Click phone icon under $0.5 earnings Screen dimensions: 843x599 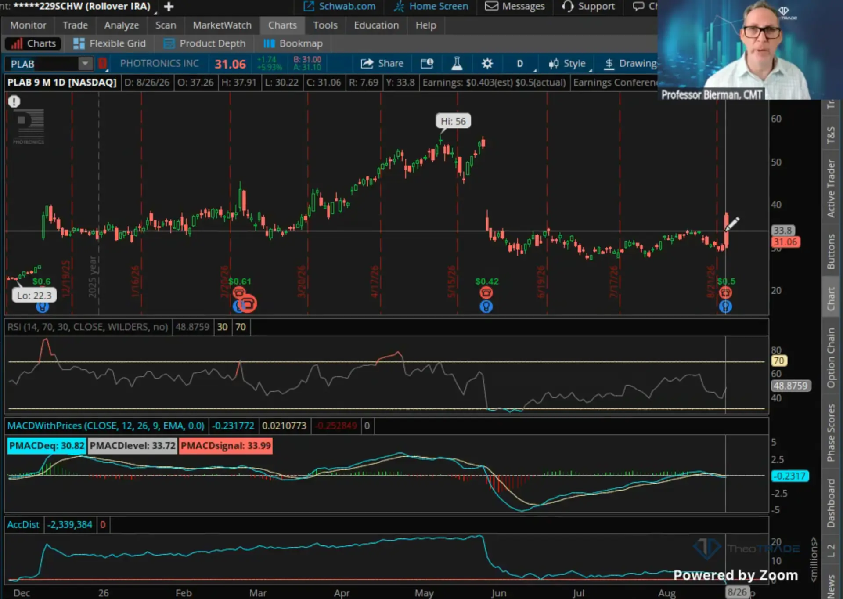(x=725, y=292)
